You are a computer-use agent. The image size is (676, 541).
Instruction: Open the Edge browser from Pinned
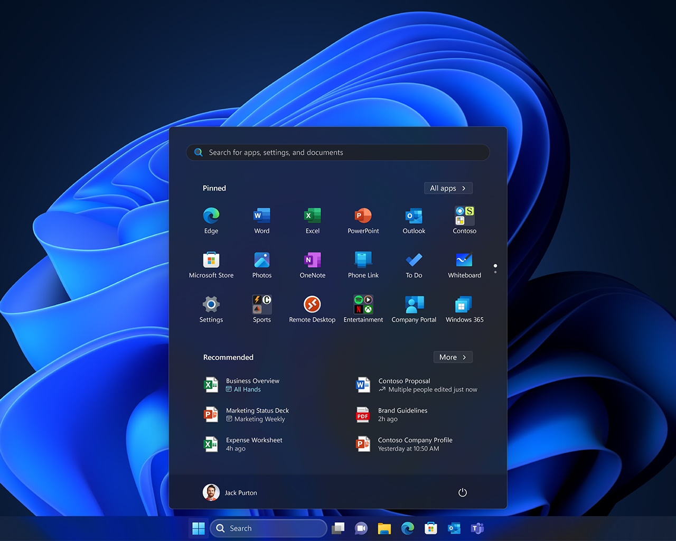click(x=211, y=220)
